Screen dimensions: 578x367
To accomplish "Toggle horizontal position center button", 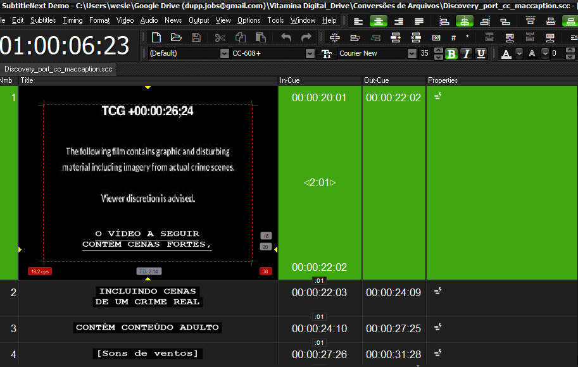I will click(465, 22).
